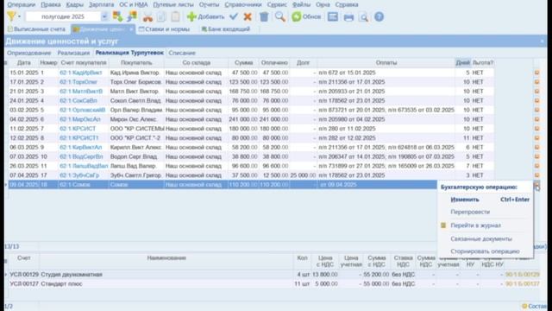Open the ОС и НМА menu

point(134,4)
